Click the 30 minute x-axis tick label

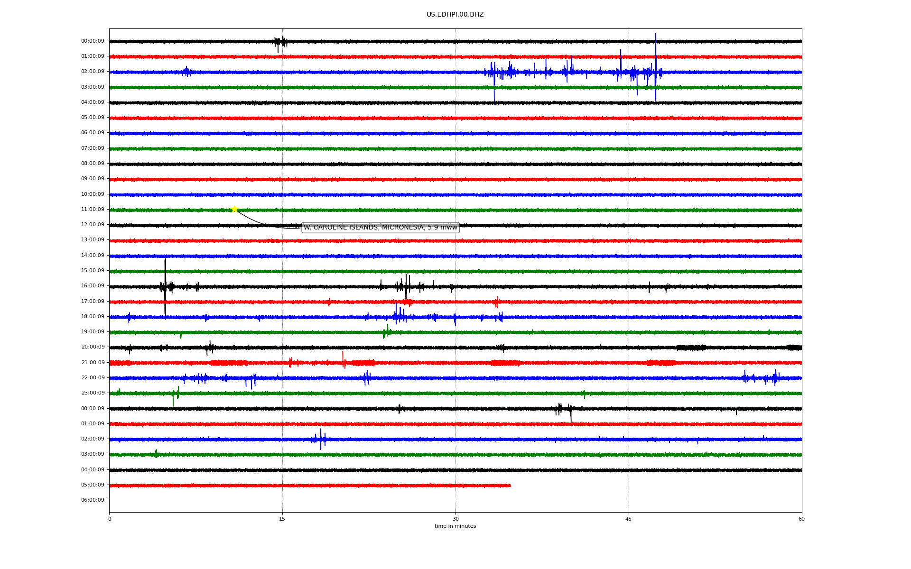pos(455,519)
